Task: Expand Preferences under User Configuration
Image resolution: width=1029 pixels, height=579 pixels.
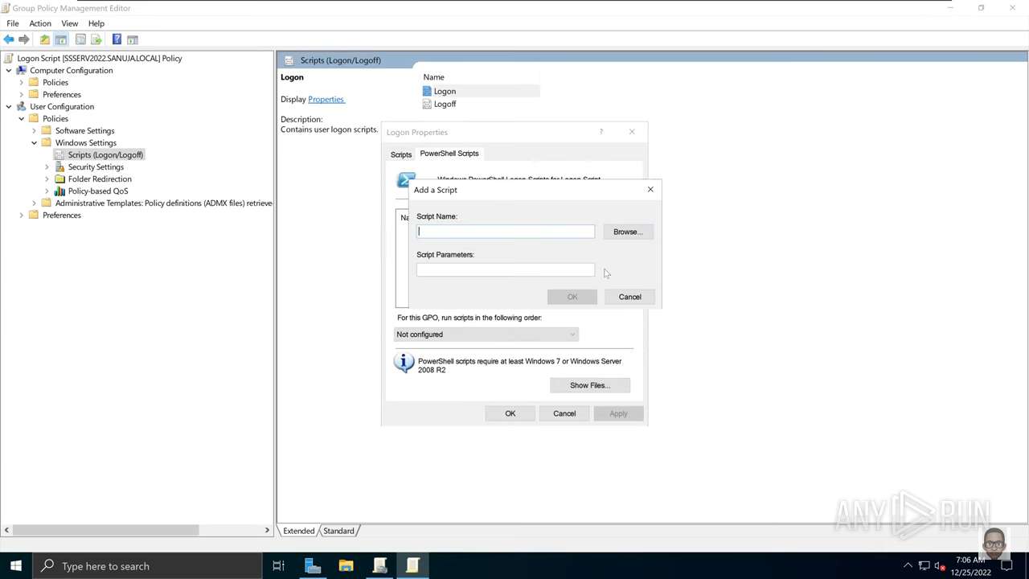Action: (x=22, y=215)
